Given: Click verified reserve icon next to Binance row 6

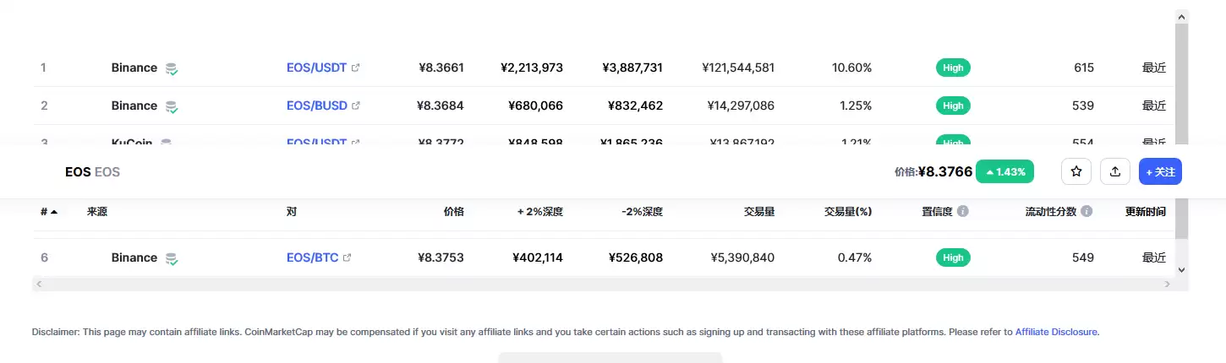Looking at the screenshot, I should 172,258.
